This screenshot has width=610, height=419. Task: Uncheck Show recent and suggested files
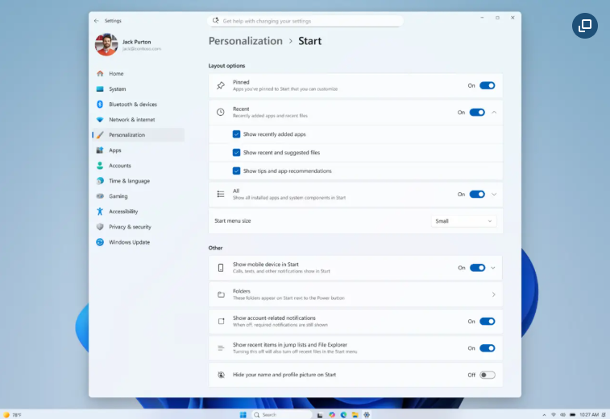pos(236,152)
